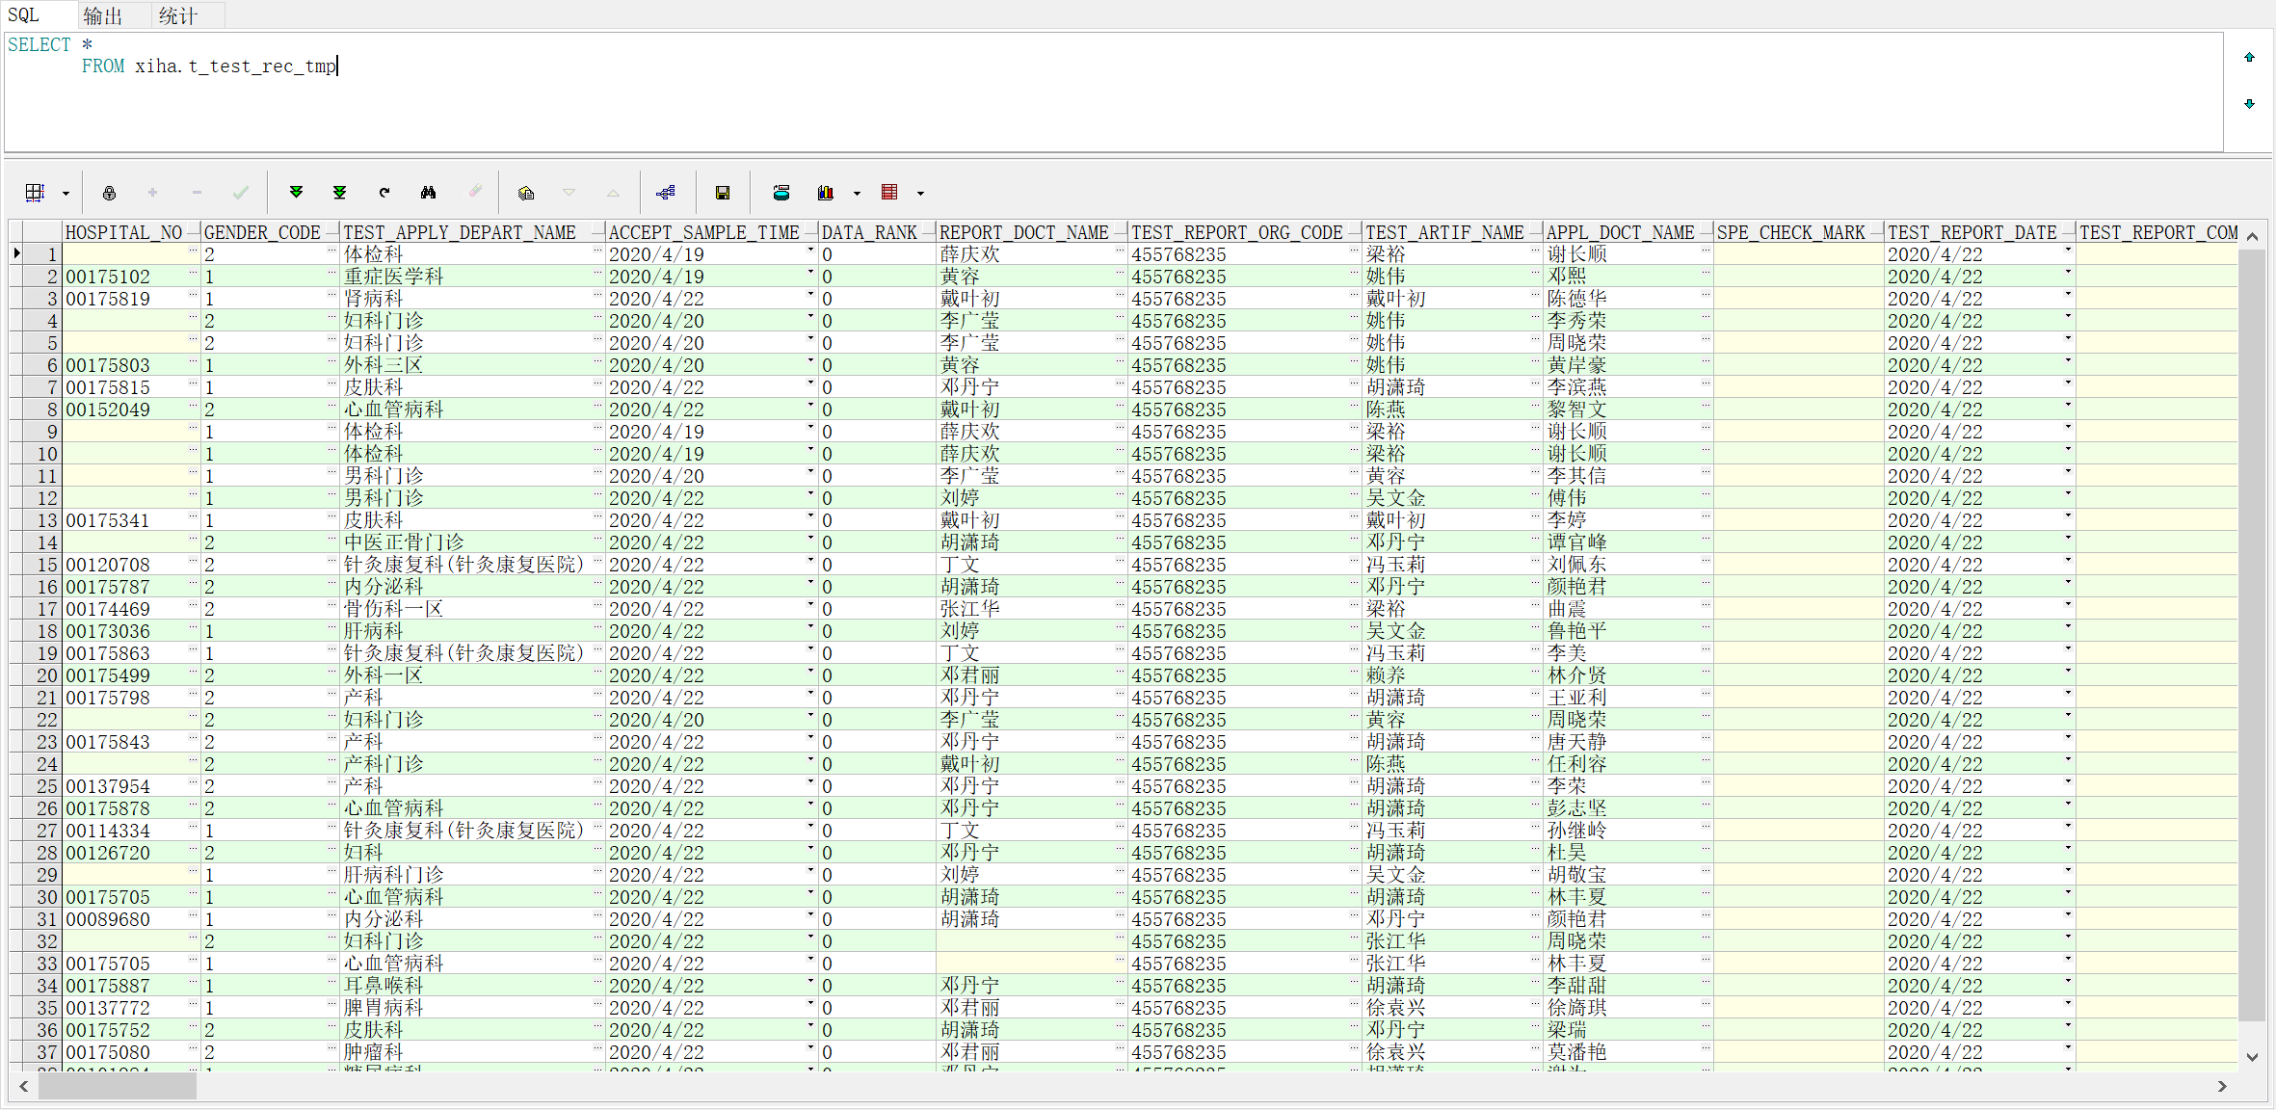Screen dimensions: 2276x1110
Task: Click hospital number 00175102 cell
Action: click(x=131, y=277)
